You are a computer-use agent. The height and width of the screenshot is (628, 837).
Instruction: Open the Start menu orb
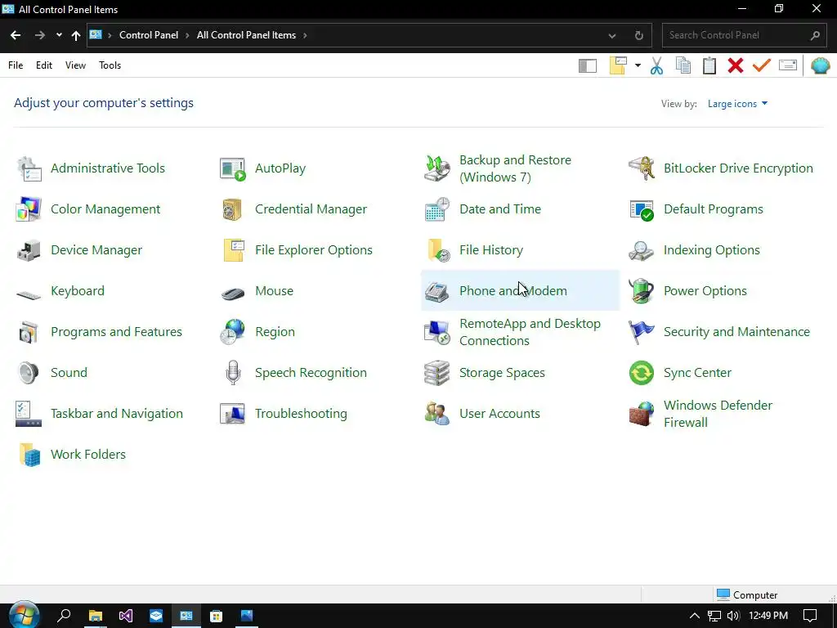24,616
